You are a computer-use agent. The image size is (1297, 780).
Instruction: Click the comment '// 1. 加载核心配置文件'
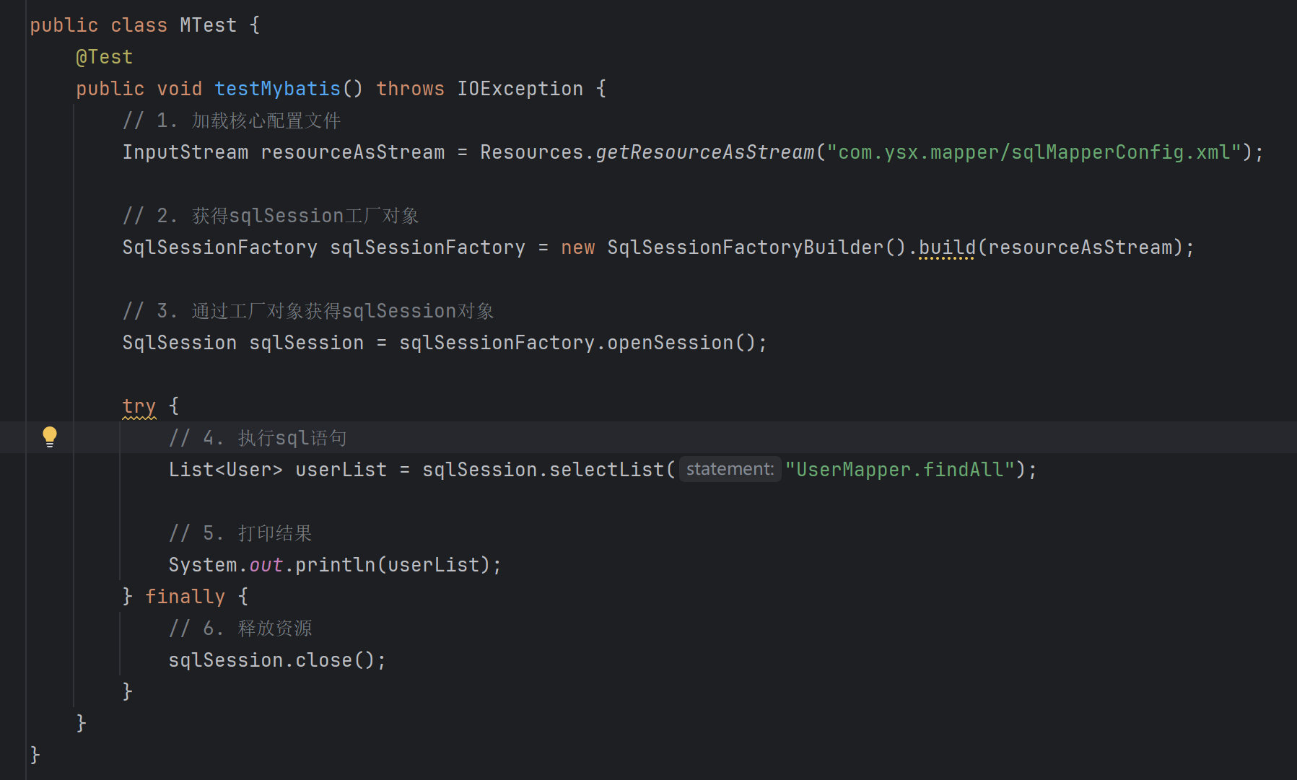232,120
